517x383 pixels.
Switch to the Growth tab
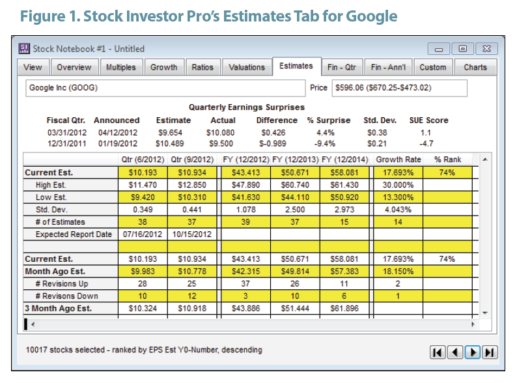click(x=164, y=67)
